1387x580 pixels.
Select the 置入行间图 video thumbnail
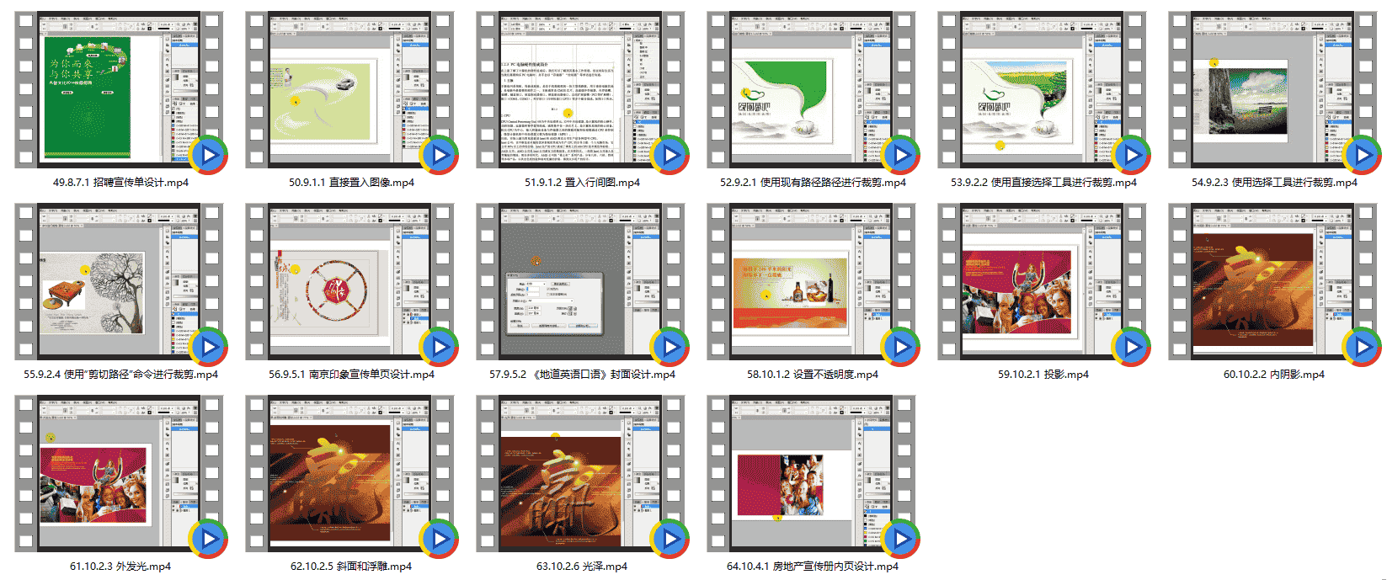[x=582, y=90]
